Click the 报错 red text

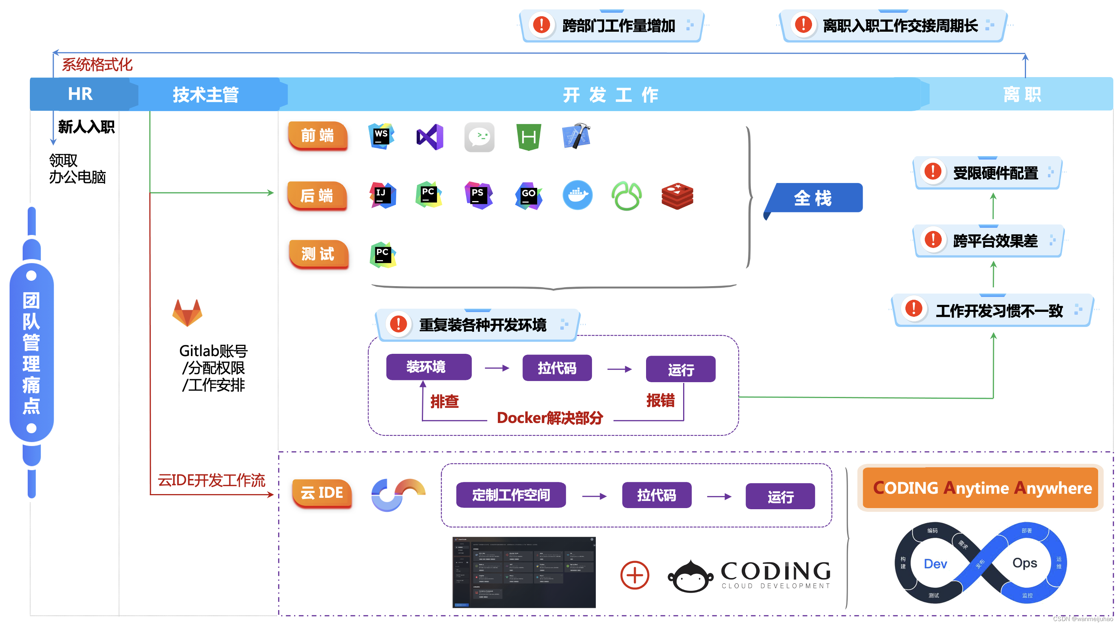[x=660, y=401]
